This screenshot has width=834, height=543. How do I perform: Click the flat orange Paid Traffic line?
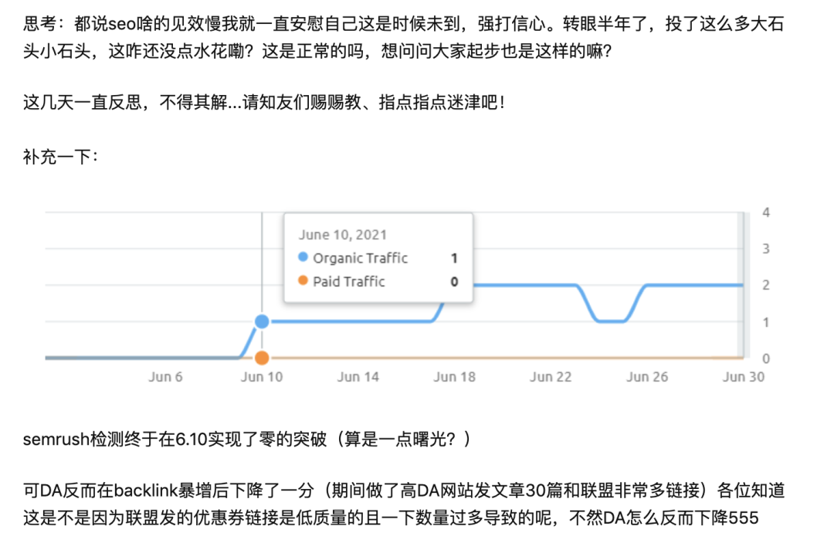(x=541, y=358)
